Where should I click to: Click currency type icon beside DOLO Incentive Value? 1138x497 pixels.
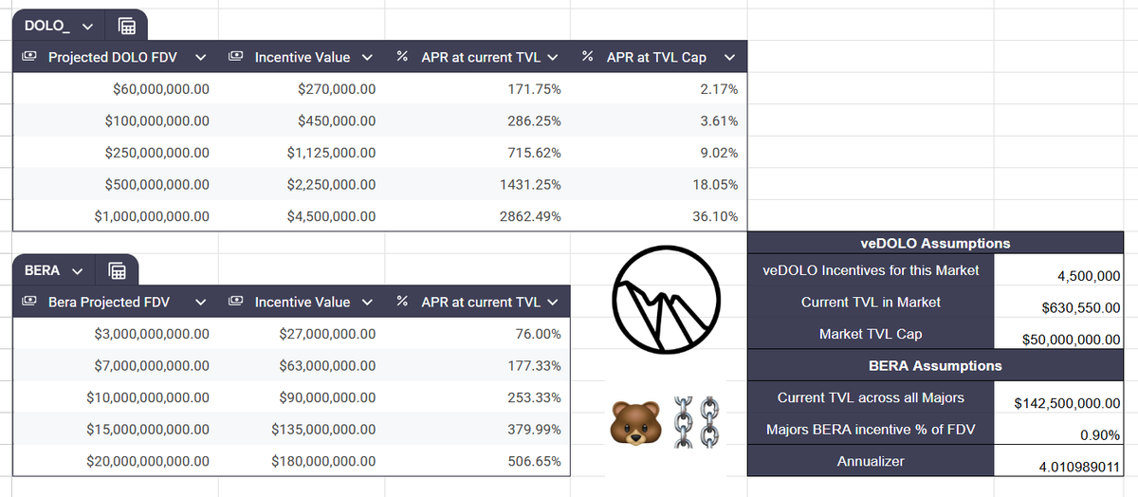[236, 58]
